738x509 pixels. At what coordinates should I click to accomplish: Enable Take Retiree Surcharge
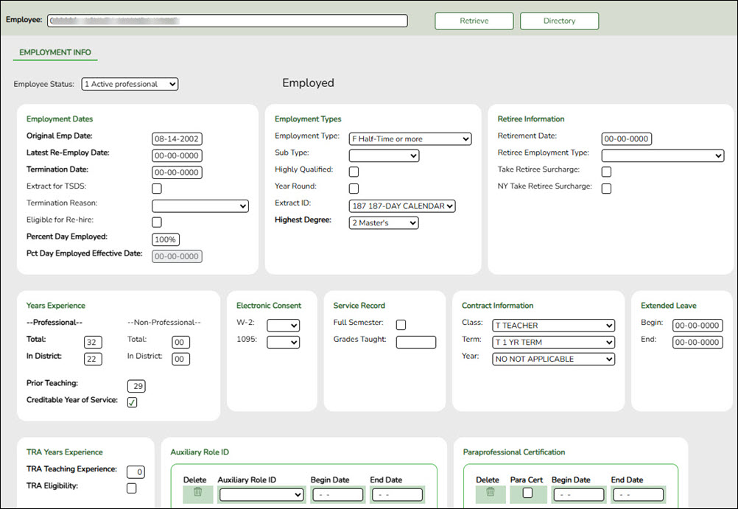click(x=605, y=171)
